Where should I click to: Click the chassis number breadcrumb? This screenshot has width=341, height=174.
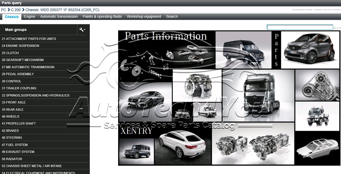tap(62, 10)
